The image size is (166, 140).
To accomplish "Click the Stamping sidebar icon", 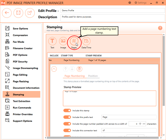I will pos(7,94).
